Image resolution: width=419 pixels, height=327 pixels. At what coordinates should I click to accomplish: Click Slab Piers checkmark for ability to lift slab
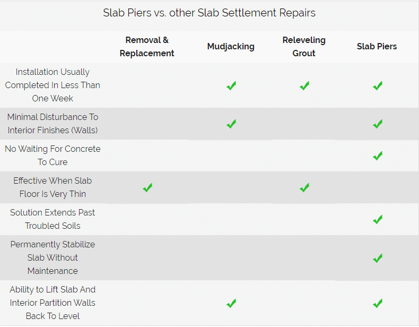[x=378, y=303]
